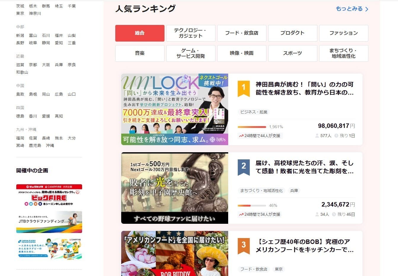
Task: Click the blue rank 2 ribbon badge
Action: pos(244,167)
